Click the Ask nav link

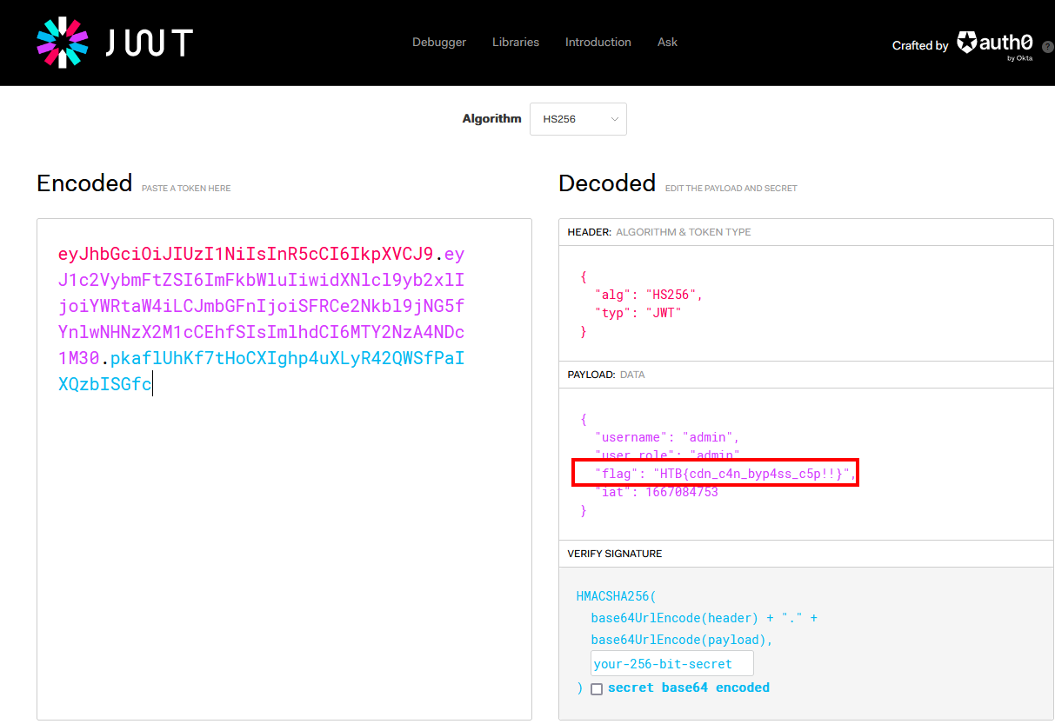[x=667, y=42]
